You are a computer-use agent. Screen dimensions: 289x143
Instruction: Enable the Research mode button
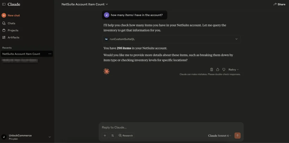[x=126, y=135]
